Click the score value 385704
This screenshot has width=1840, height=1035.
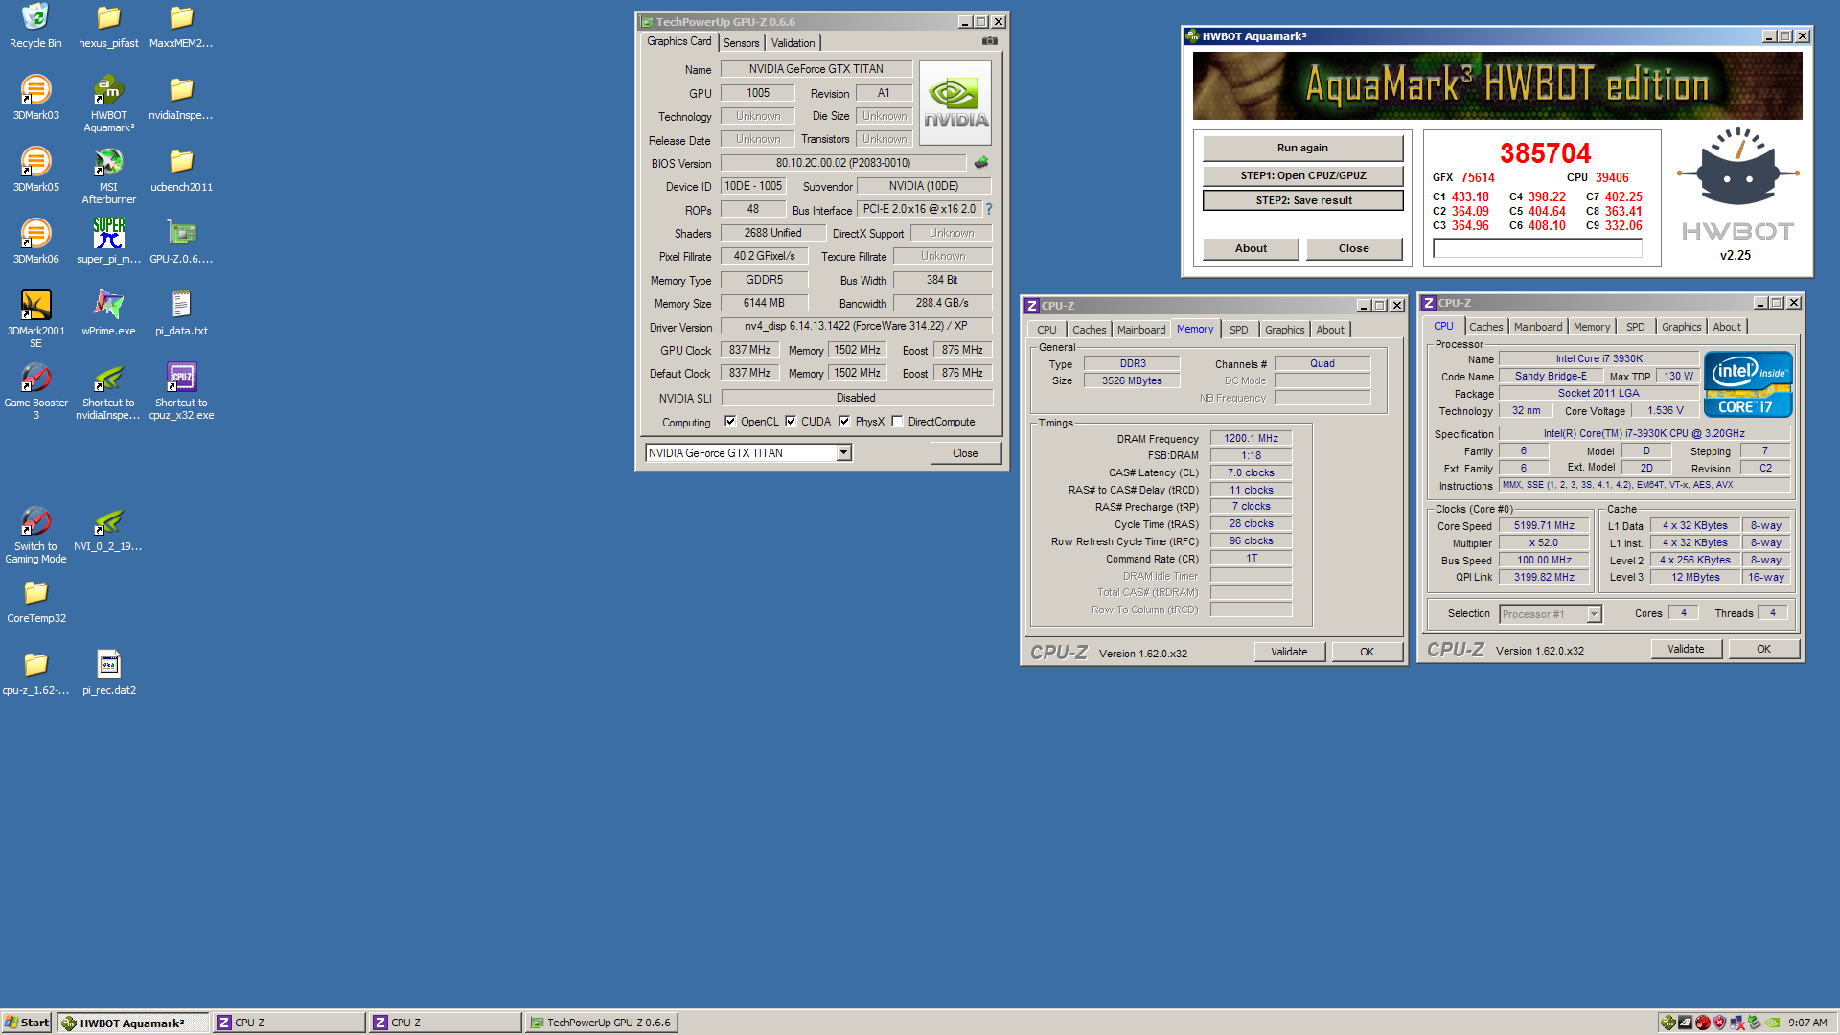[x=1545, y=152]
